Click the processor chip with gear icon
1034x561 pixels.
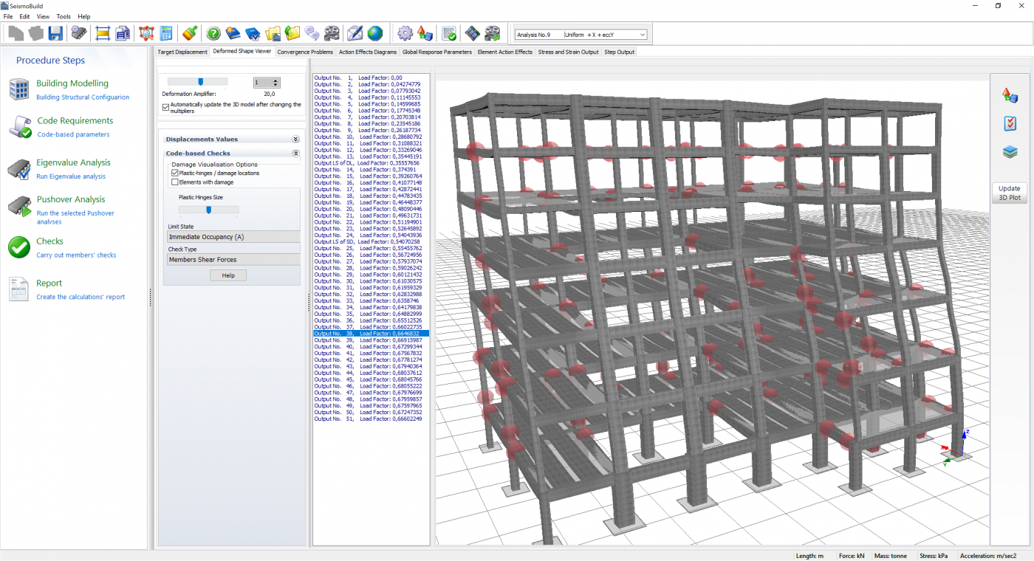click(x=79, y=33)
